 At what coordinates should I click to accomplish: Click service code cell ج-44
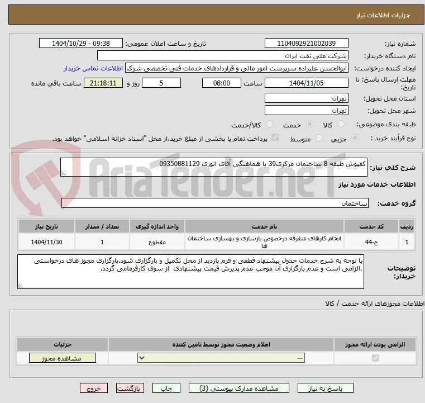[x=371, y=242]
